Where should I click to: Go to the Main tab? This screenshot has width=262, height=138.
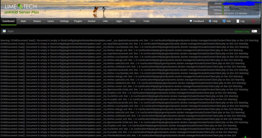click(x=23, y=21)
